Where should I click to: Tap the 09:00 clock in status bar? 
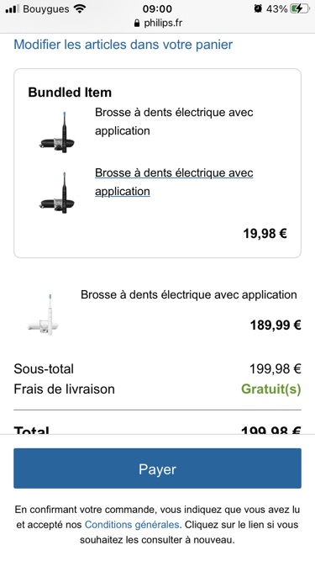point(157,8)
